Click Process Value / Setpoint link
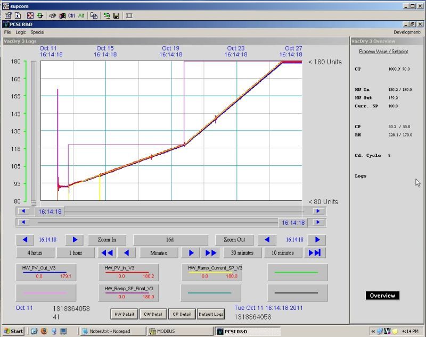The height and width of the screenshot is (337, 426). pos(383,51)
